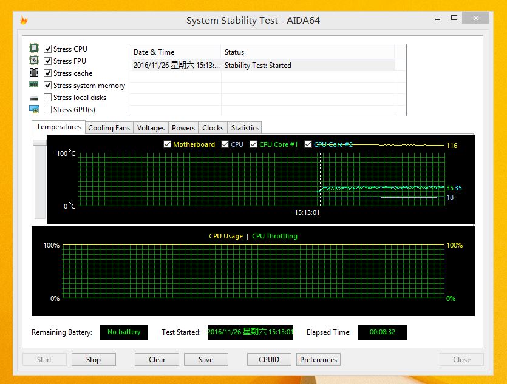Click the Elapsed Time 00:08:32 field
Image resolution: width=507 pixels, height=384 pixels.
tap(382, 332)
